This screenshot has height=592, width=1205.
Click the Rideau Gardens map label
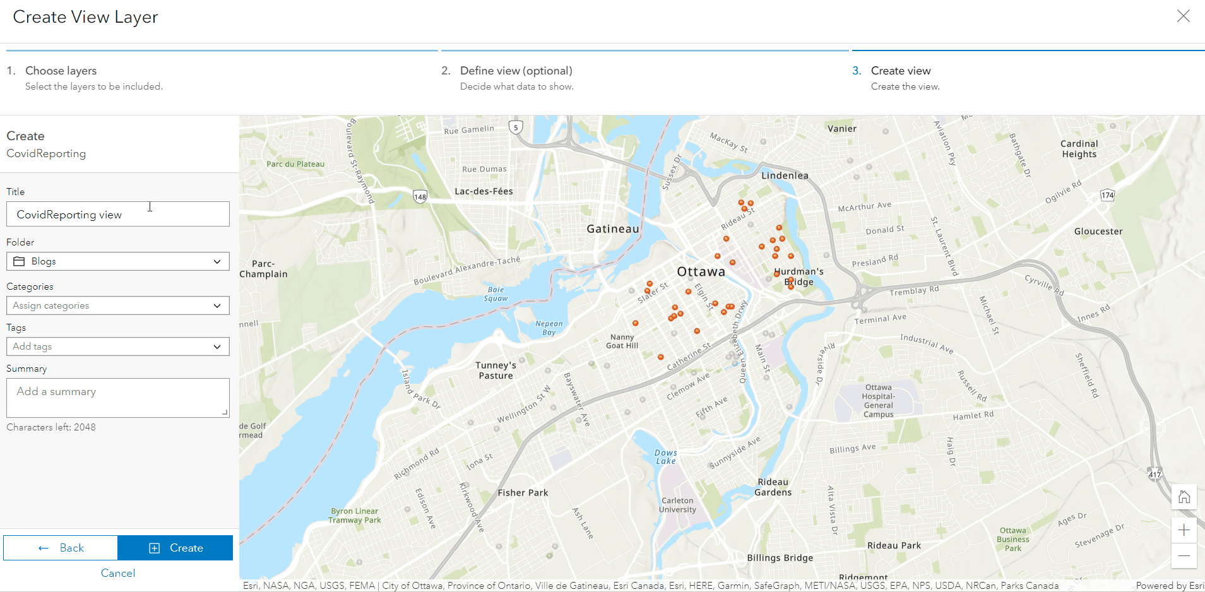[x=773, y=487]
